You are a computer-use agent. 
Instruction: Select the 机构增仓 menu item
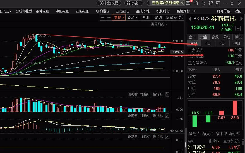click(x=103, y=11)
